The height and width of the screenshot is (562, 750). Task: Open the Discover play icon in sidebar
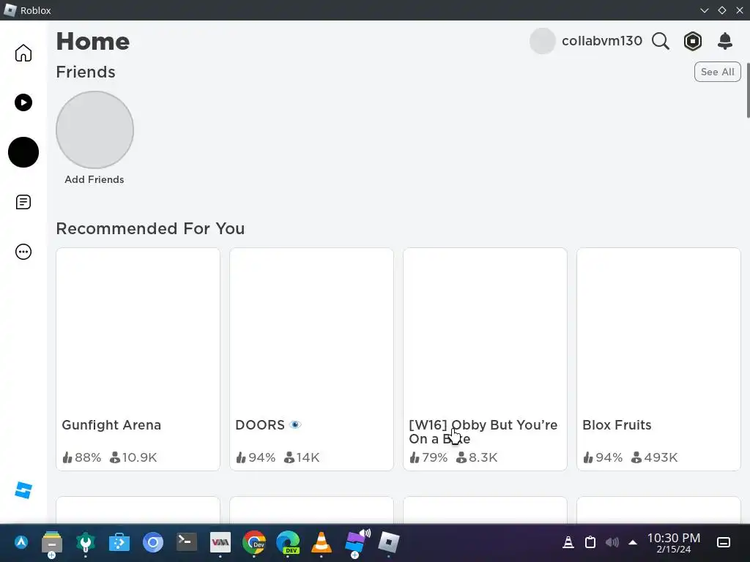click(x=23, y=102)
